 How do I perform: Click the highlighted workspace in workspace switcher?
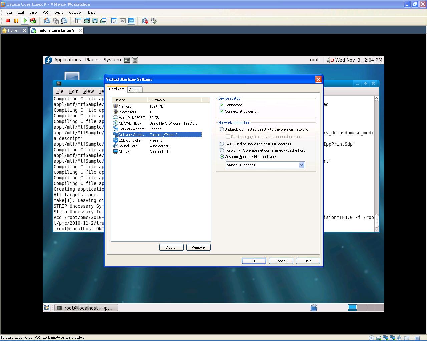pos(352,308)
